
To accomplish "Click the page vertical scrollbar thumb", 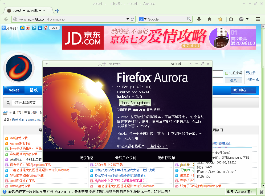I will point(263,48).
